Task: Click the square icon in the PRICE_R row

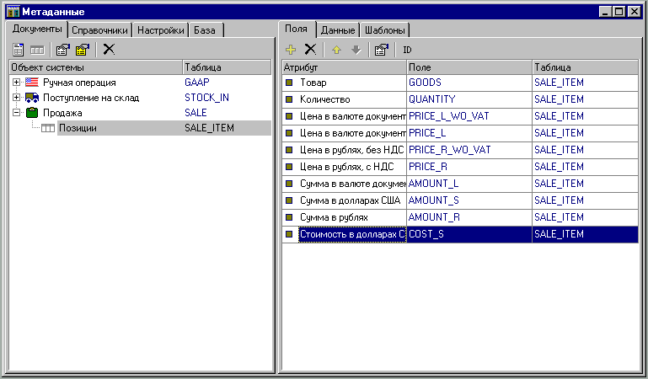Action: (x=289, y=167)
